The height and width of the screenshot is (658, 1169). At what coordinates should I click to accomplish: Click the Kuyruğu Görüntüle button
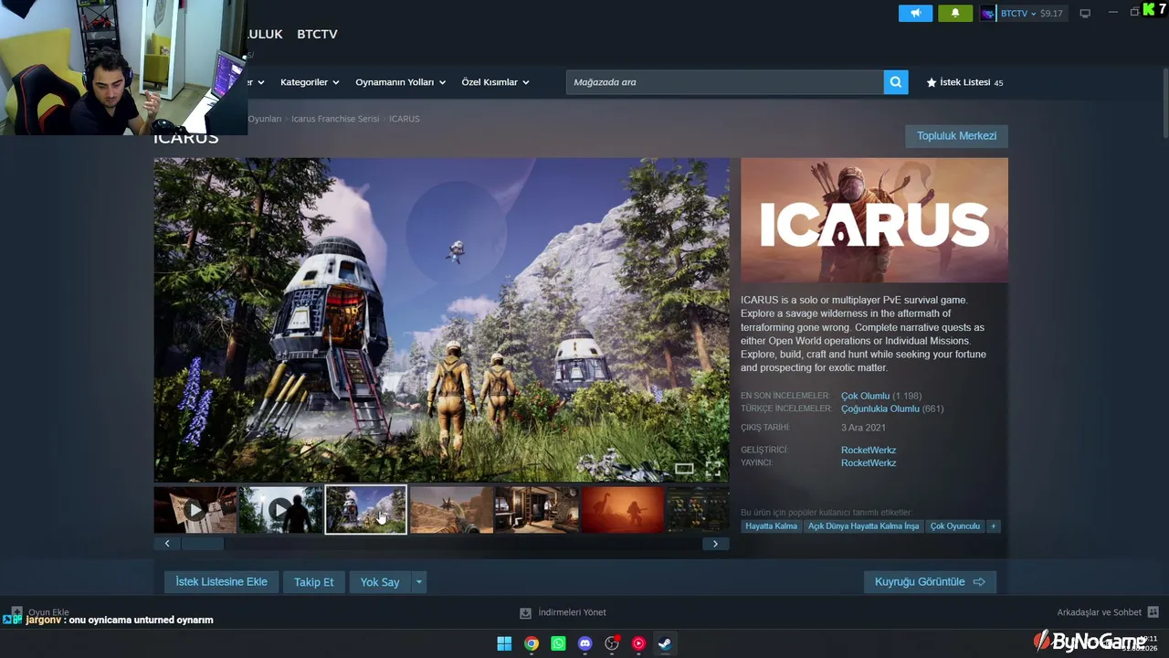click(930, 582)
